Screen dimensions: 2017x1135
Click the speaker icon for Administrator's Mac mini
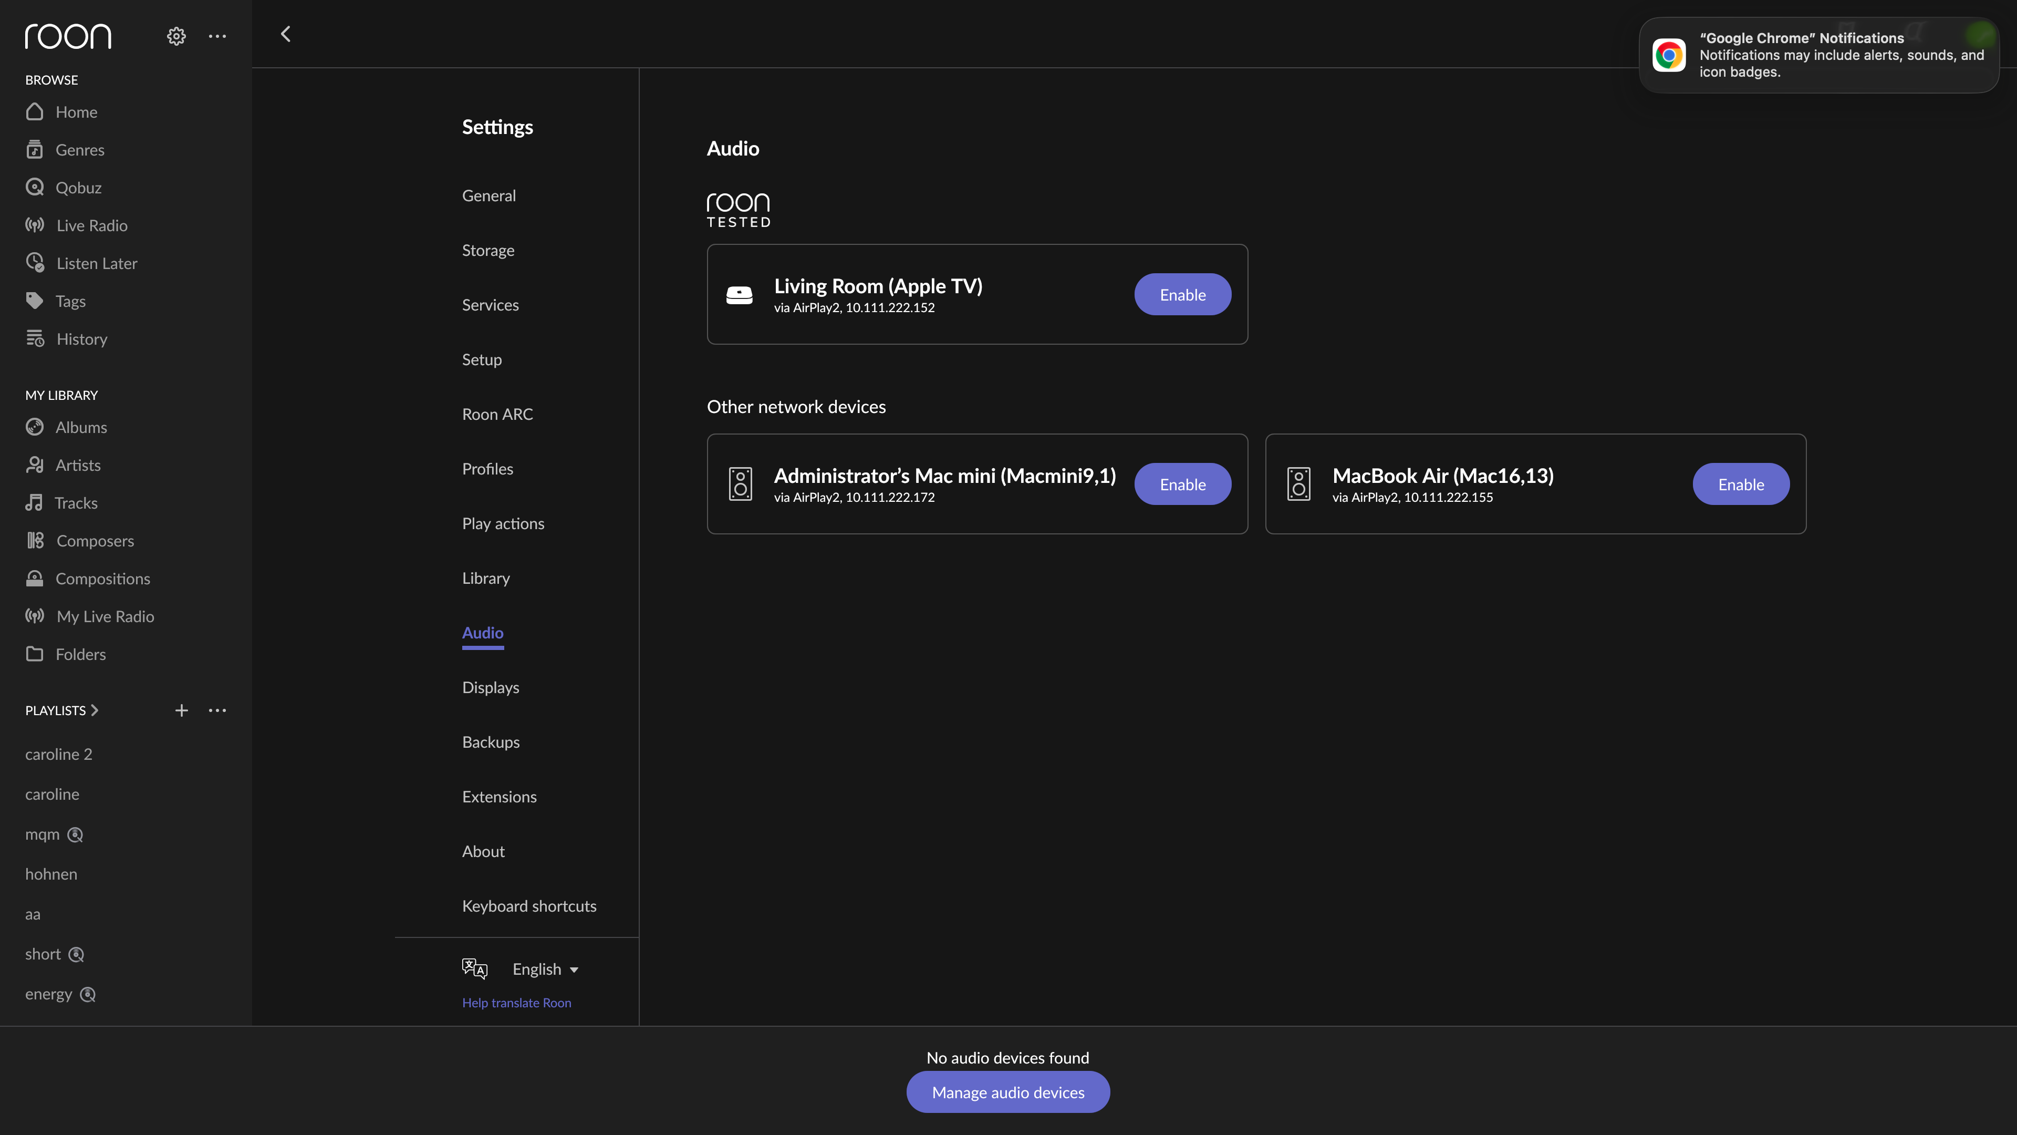point(740,484)
